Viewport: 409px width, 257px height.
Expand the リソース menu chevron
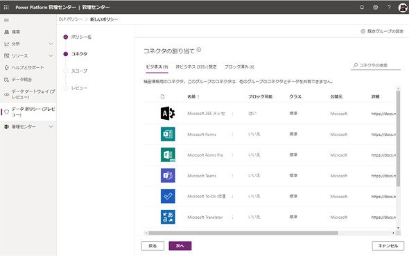(51, 55)
